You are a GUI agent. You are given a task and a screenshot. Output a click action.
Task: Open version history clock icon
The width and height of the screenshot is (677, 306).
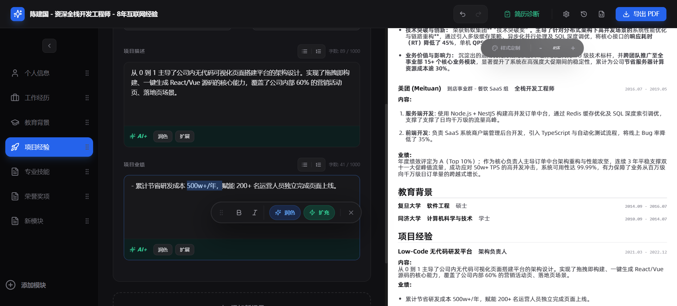(x=584, y=14)
